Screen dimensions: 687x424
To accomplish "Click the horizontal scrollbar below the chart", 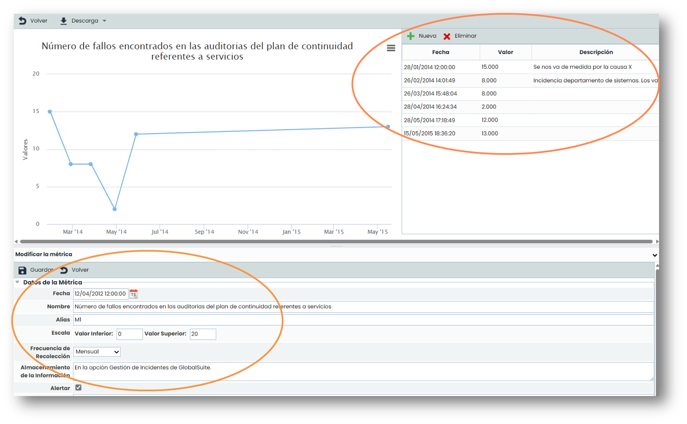I will point(336,242).
